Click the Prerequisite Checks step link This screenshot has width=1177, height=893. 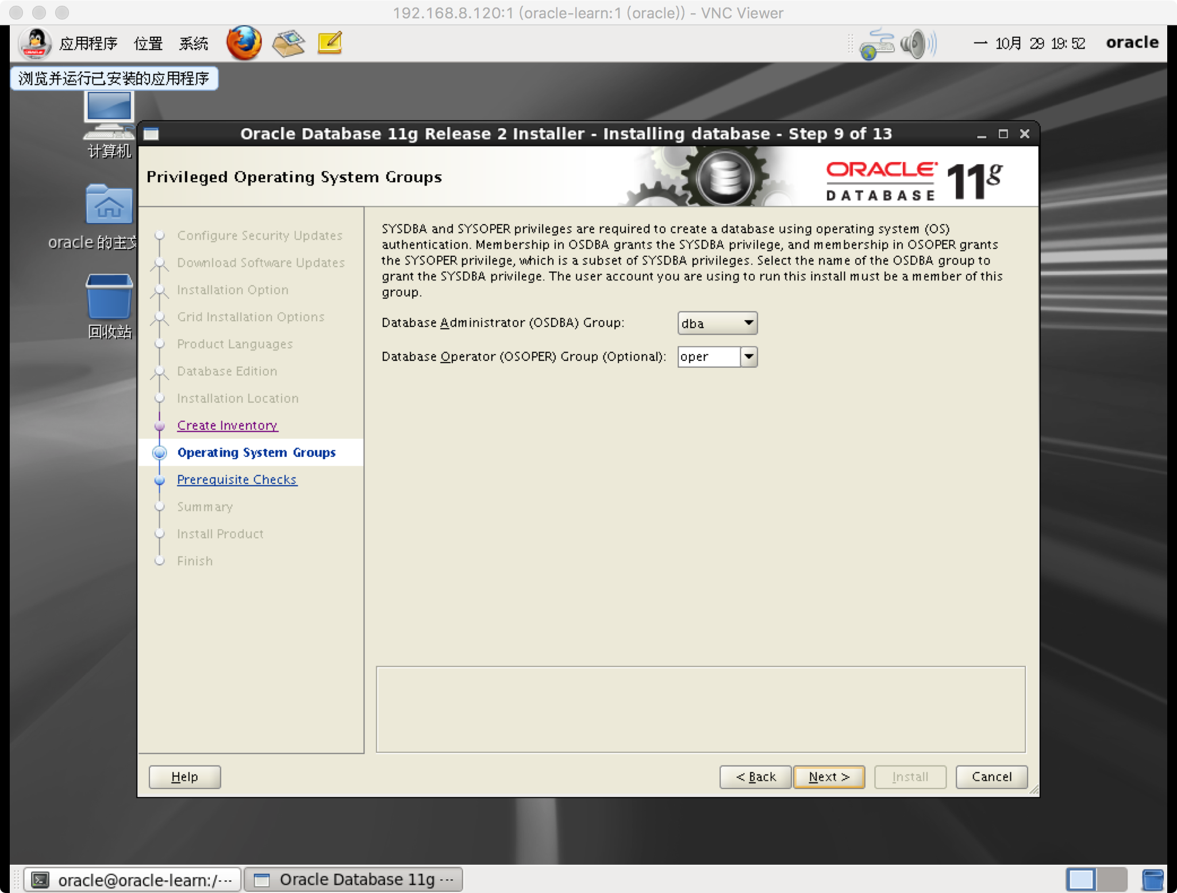click(x=237, y=478)
